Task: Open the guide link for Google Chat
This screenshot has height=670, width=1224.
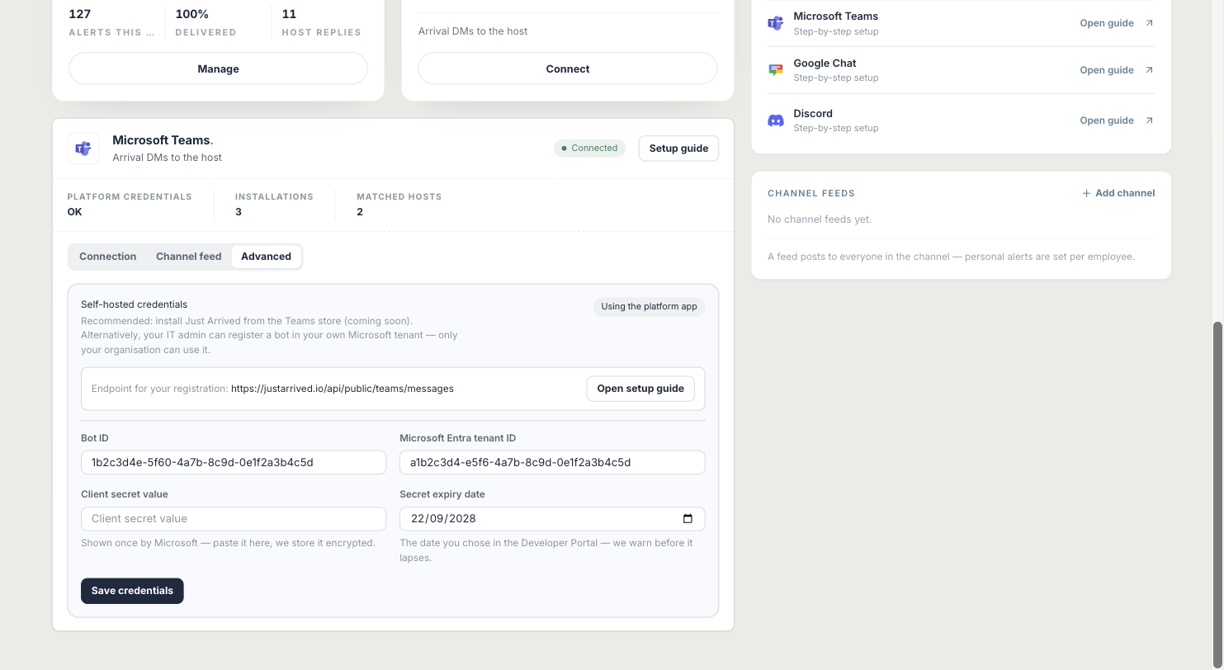Action: coord(1117,70)
